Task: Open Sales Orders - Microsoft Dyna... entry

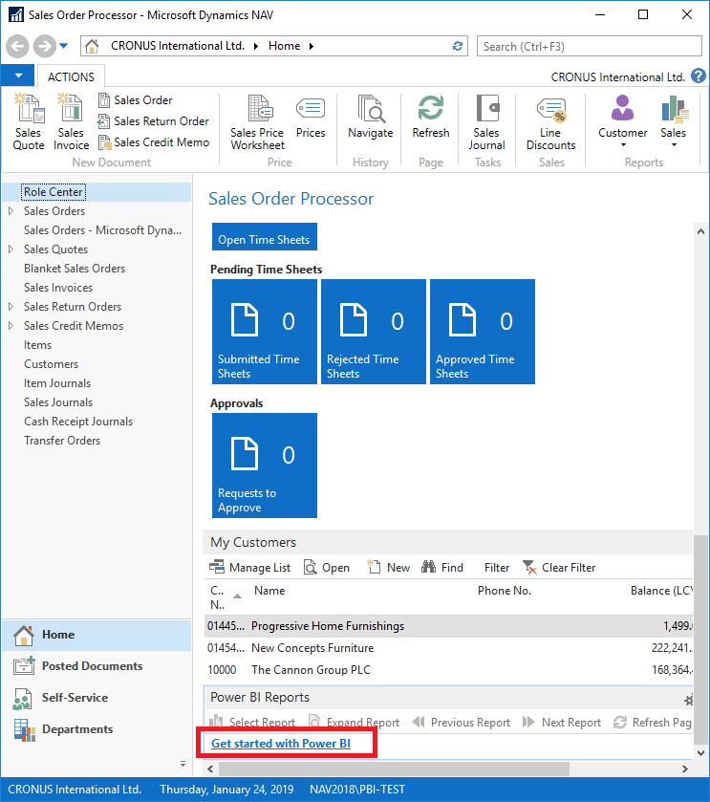Action: (102, 230)
